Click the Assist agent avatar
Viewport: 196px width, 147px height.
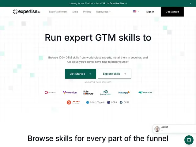pos(157,129)
